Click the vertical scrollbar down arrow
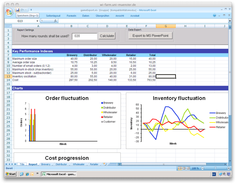The image size is (236, 184). tap(230, 161)
